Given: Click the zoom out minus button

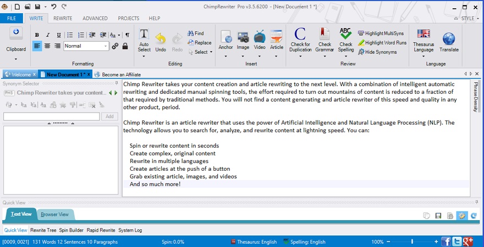Looking at the screenshot, I should (388, 242).
